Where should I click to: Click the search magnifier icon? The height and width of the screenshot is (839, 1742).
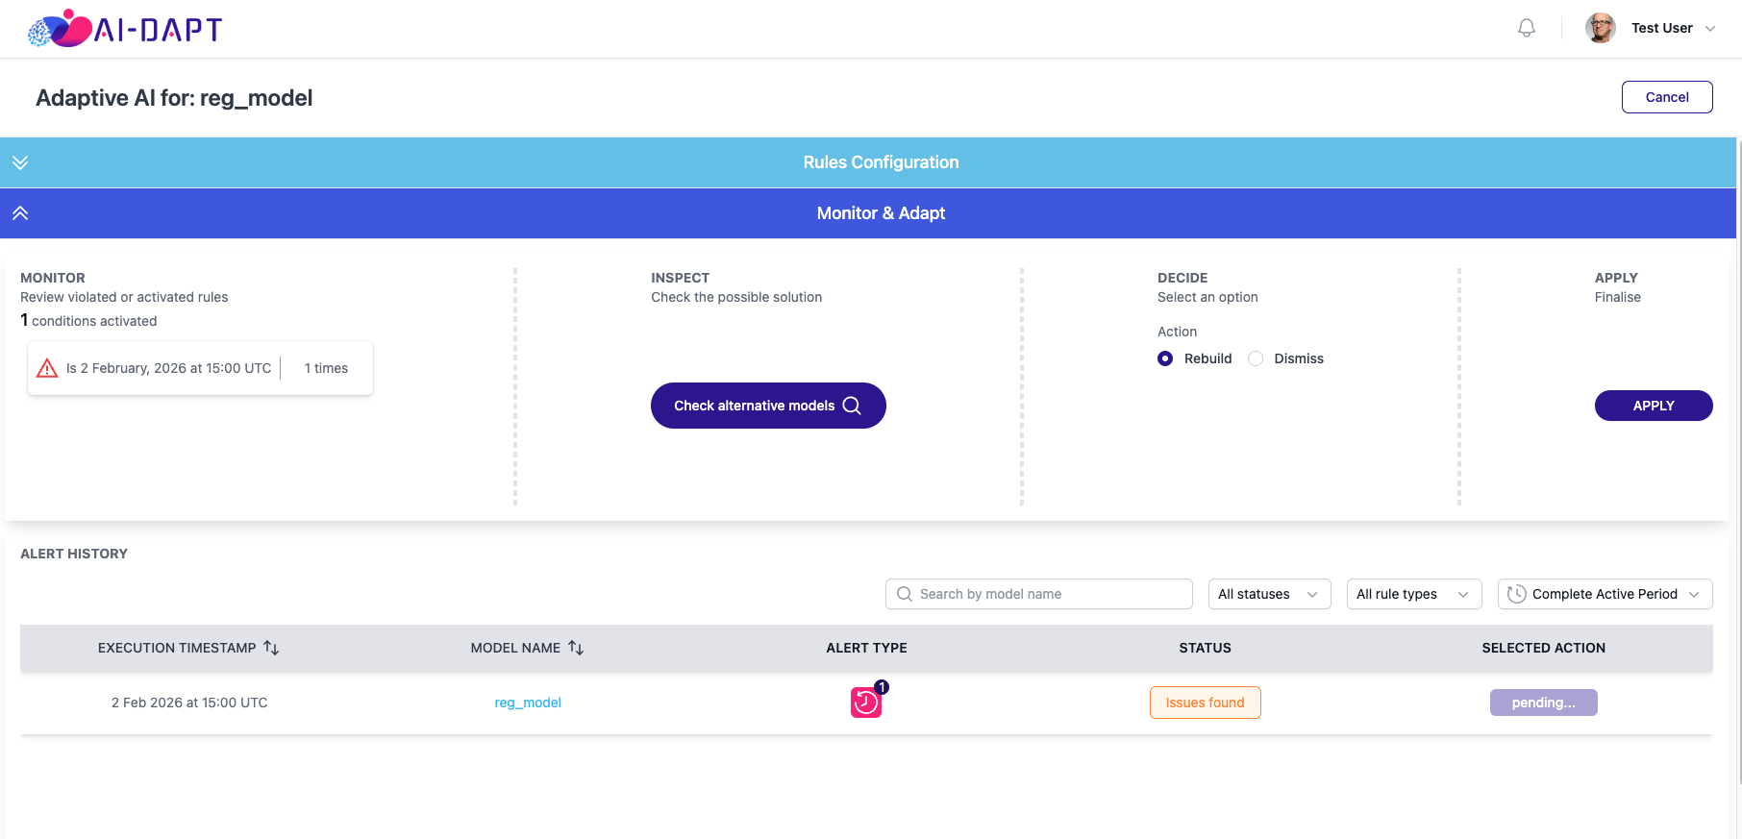coord(905,594)
